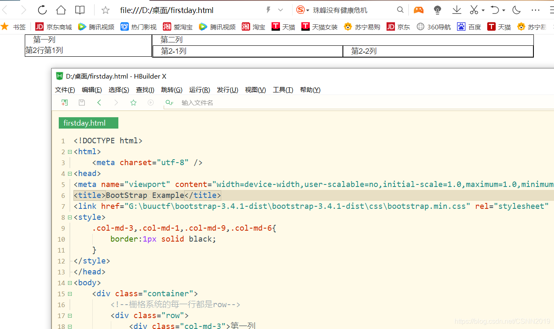554x329 pixels.
Task: Open the 天猫女装 bookmark
Action: 319,27
